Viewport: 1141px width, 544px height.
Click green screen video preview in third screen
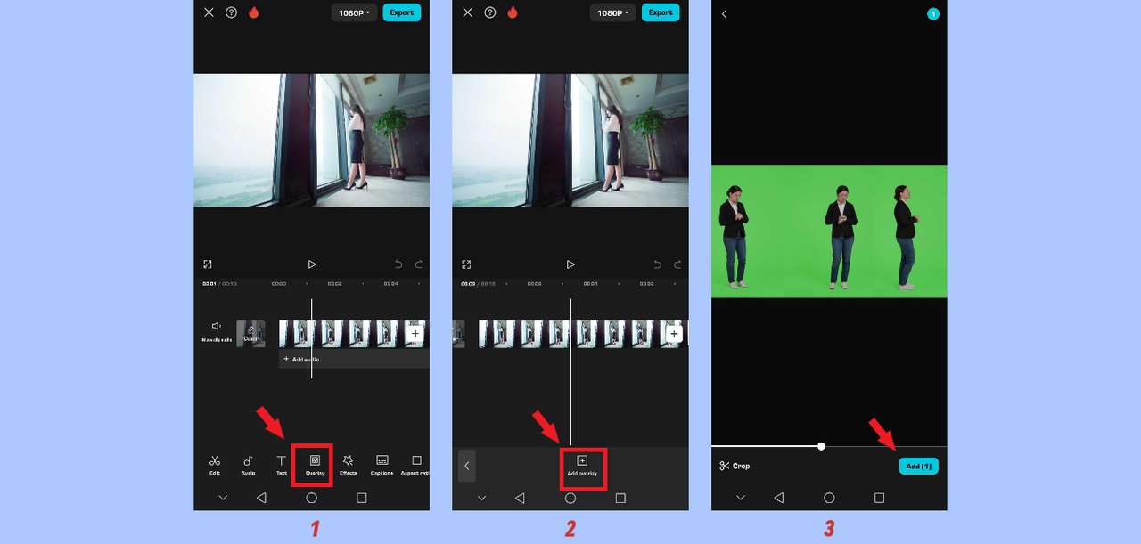coord(829,231)
